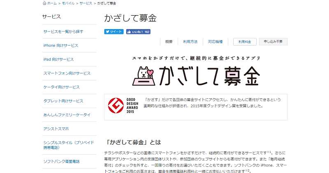Open ソフトバンク衛星電話 in the sidebar

point(61,162)
